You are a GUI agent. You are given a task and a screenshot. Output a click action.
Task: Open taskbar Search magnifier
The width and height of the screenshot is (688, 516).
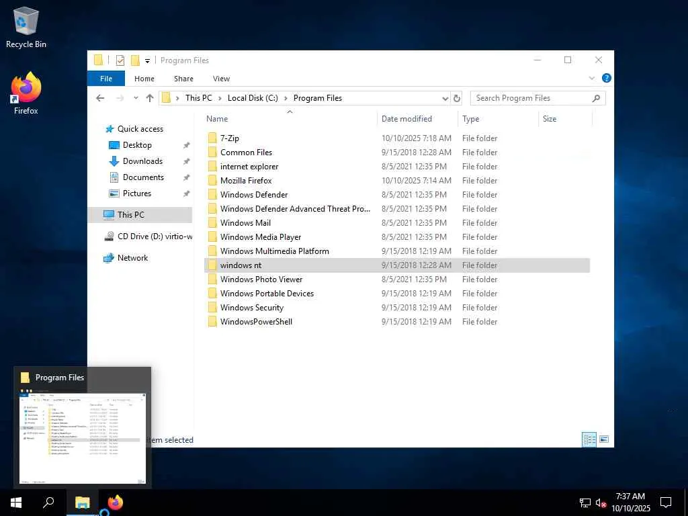[48, 503]
